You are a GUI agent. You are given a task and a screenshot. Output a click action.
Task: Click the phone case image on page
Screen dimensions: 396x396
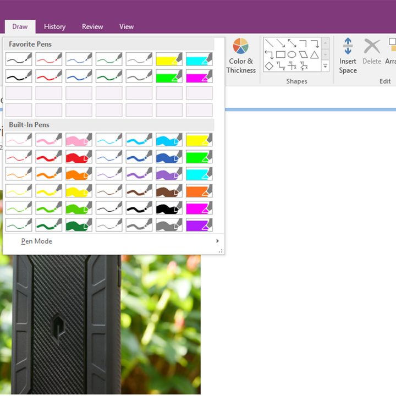[x=100, y=324]
